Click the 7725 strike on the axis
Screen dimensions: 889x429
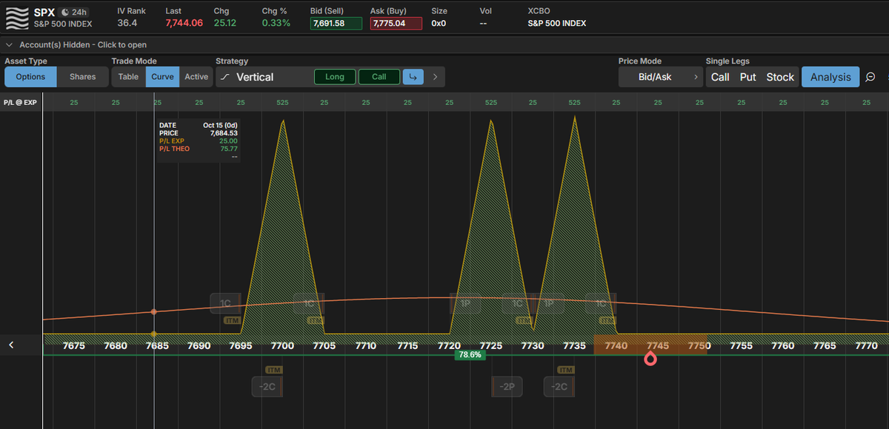tap(491, 345)
